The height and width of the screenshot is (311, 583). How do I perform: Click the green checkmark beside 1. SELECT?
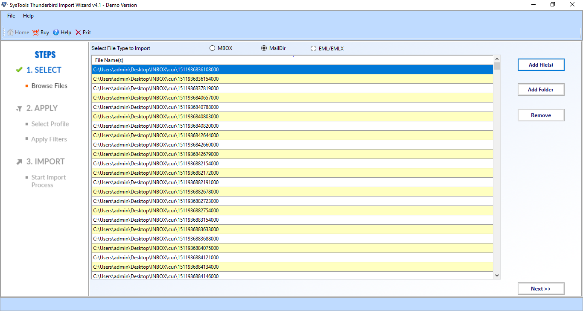(x=19, y=70)
